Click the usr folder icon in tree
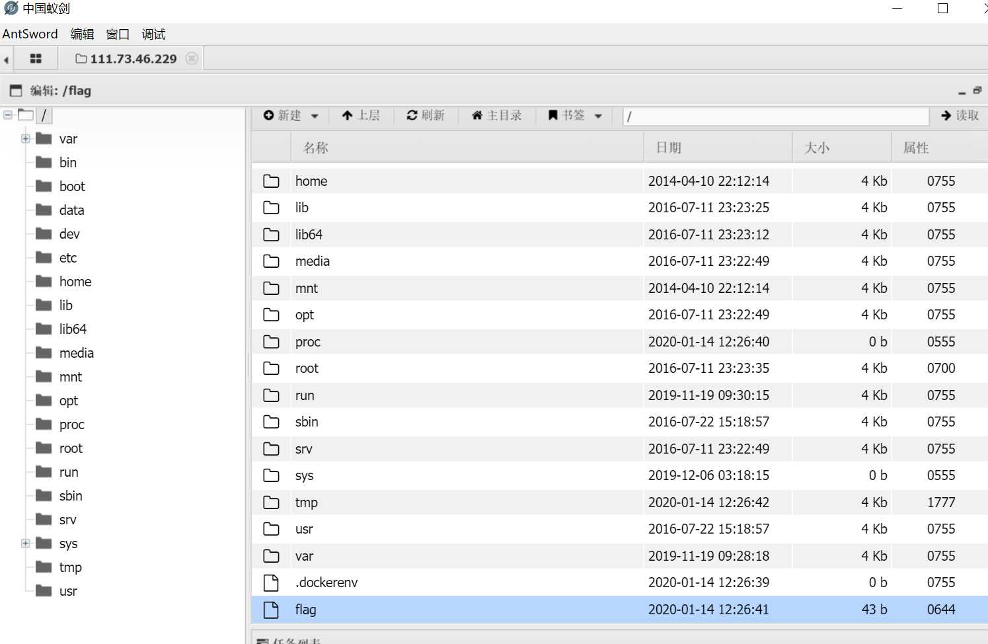 click(x=44, y=590)
